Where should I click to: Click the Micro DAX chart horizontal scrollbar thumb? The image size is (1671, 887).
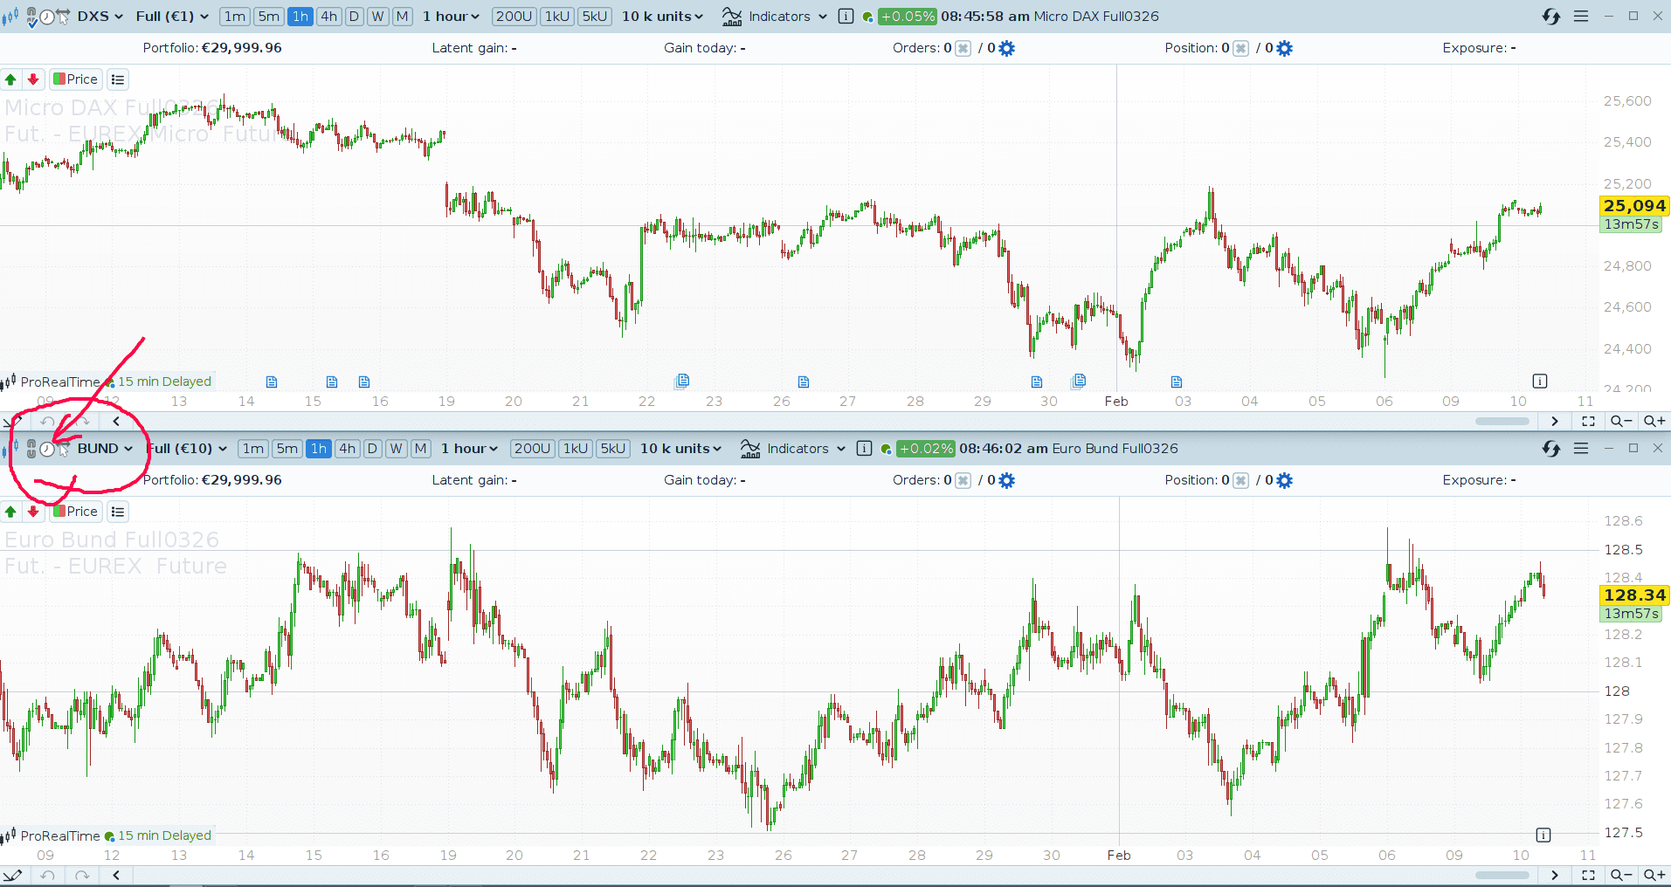pyautogui.click(x=1502, y=421)
